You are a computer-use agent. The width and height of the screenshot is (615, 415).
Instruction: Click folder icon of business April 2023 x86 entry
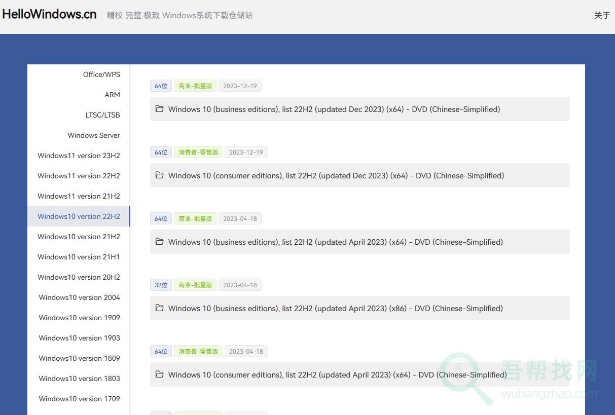159,308
